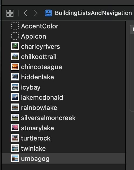The width and height of the screenshot is (134, 170).
Task: Select the turtlerock asset name
Action: coord(36,138)
